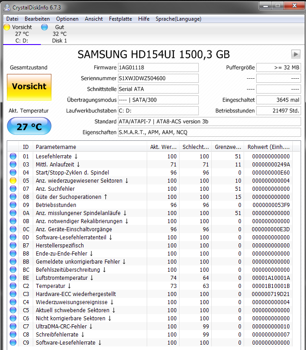
Task: Click the Seriennummer field
Action: click(158, 78)
